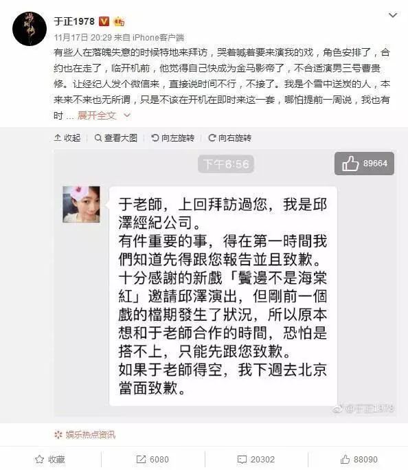This screenshot has width=408, height=470.
Task: Click the membership crown badge icon
Action: (x=119, y=21)
